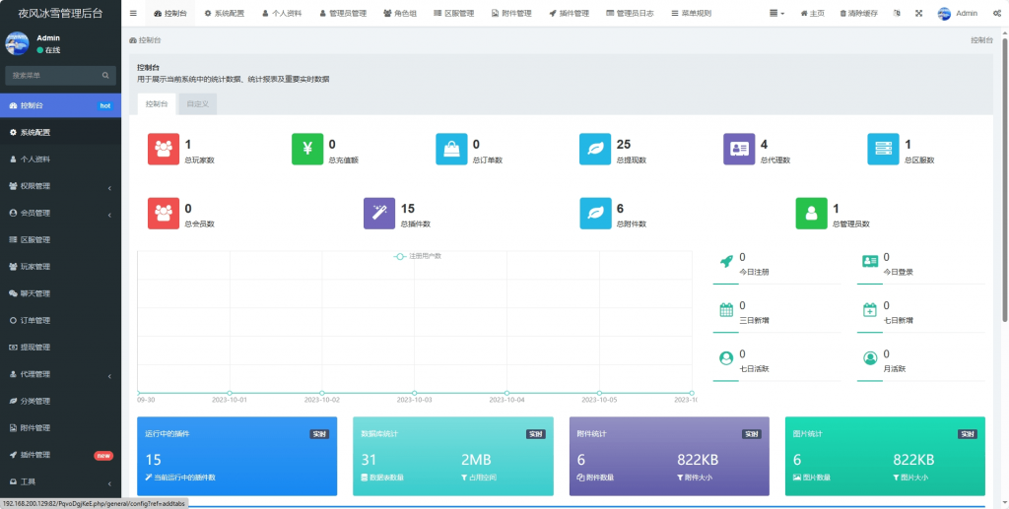The height and width of the screenshot is (509, 1009).
Task: Click the search magnifier icon in sidebar
Action: pos(105,75)
